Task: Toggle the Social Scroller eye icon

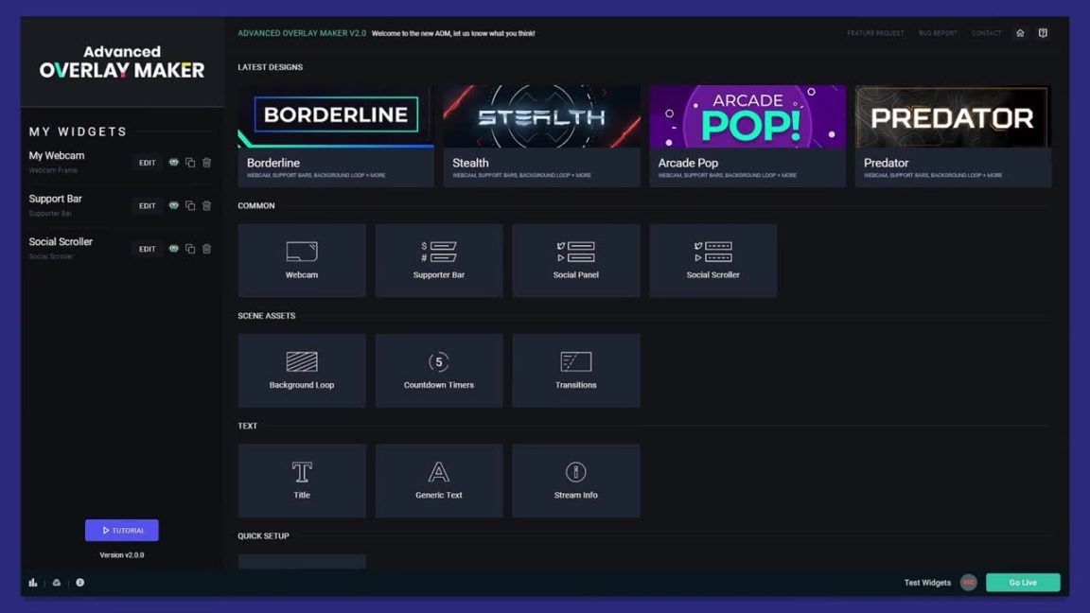Action: click(x=174, y=248)
